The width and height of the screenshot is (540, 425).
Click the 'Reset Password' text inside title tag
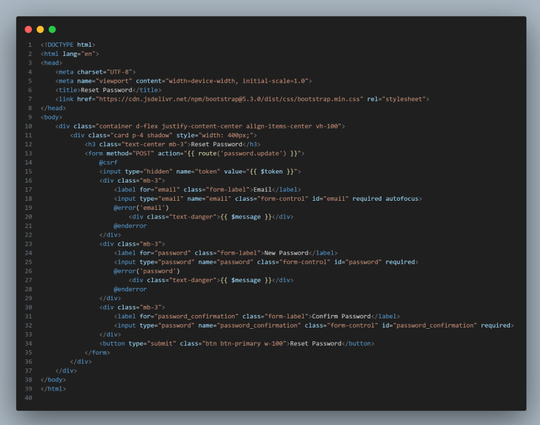coord(106,90)
